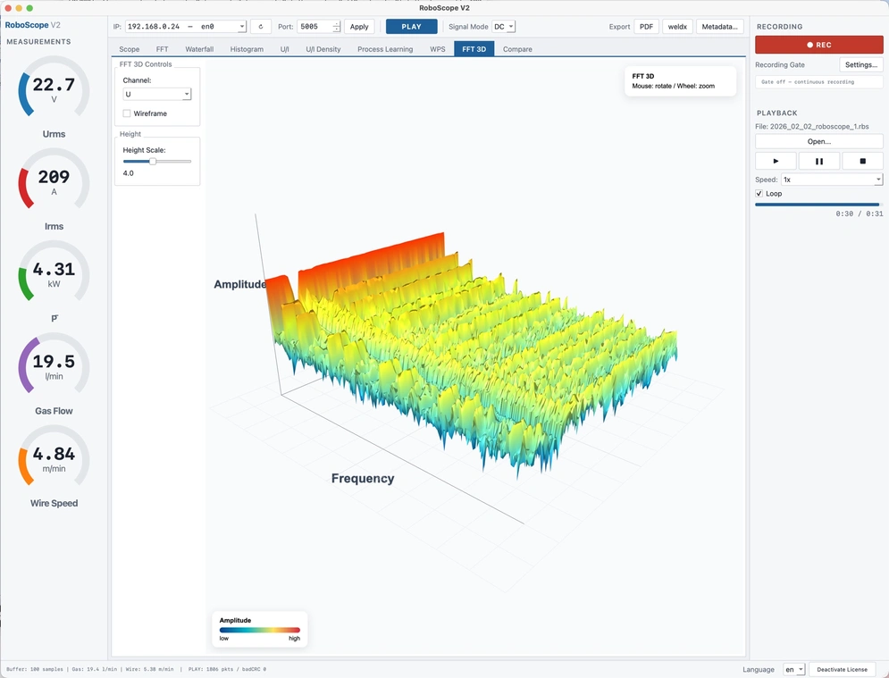889x678 pixels.
Task: Enable the Wireframe checkbox
Action: (x=127, y=113)
